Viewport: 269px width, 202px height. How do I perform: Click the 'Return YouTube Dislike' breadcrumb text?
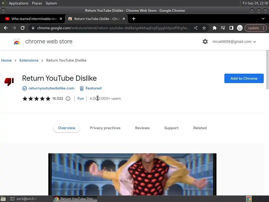click(x=66, y=60)
